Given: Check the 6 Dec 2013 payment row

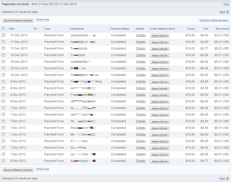Looking at the screenshot, I should click(4, 161).
